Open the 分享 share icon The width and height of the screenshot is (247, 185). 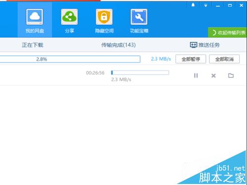pyautogui.click(x=69, y=17)
